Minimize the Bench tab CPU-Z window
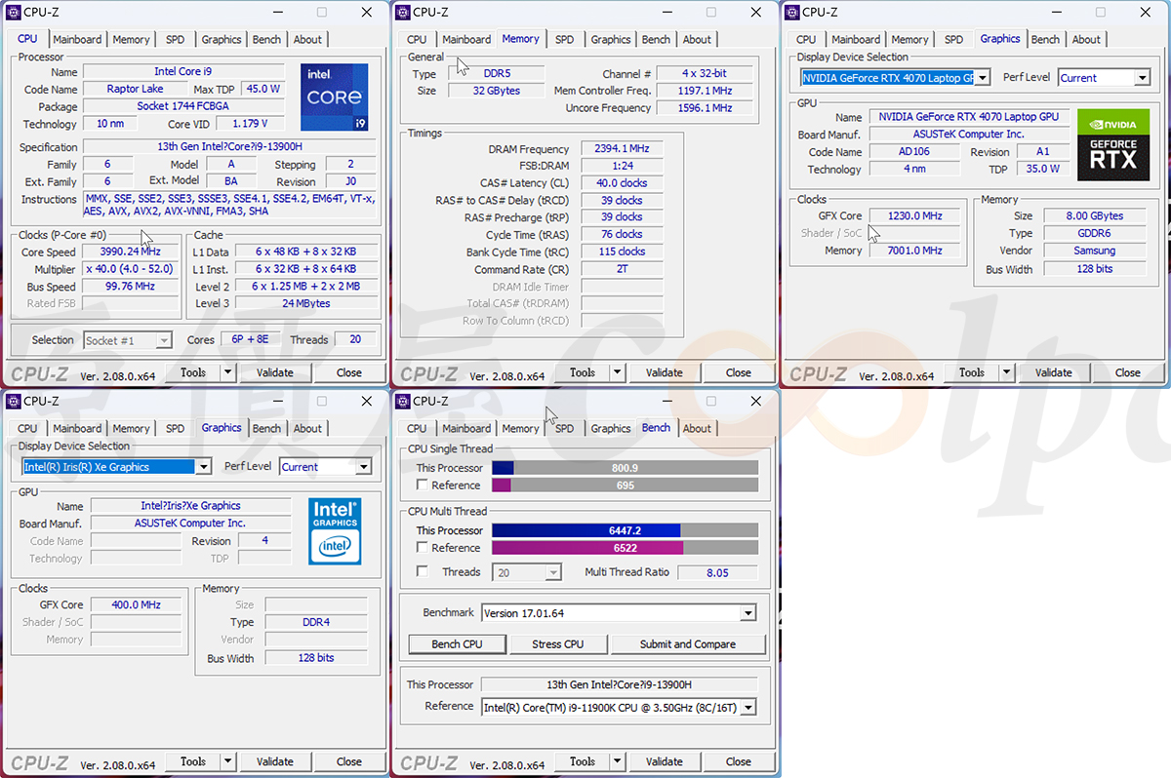Screen dimensions: 1171x778 point(667,401)
